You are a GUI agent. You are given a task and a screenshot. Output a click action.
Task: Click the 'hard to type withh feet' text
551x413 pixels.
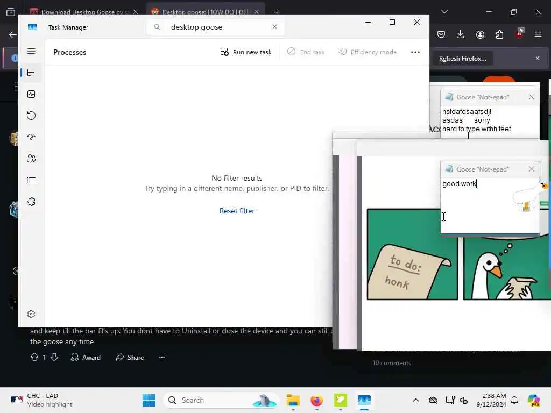click(x=476, y=129)
